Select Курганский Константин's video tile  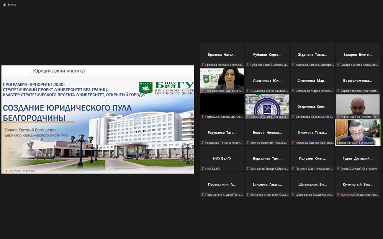point(358,105)
